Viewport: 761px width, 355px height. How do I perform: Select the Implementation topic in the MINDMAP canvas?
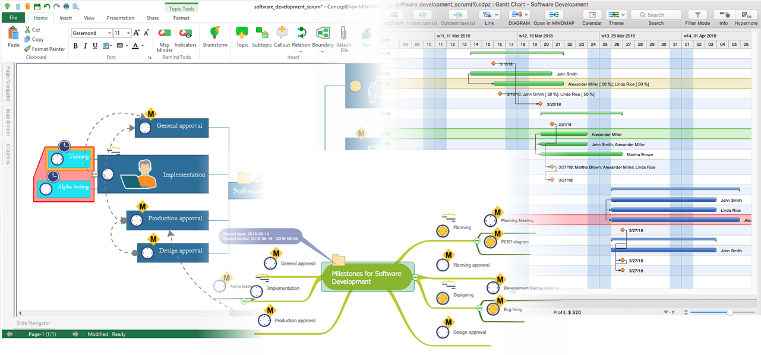(x=153, y=175)
